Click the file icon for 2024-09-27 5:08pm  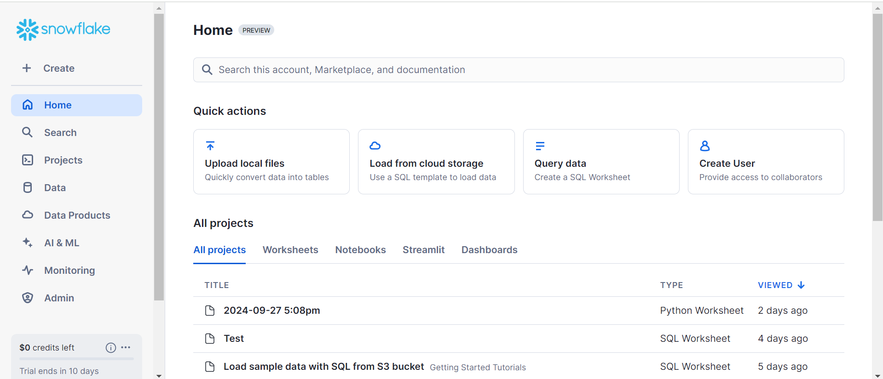pyautogui.click(x=210, y=311)
